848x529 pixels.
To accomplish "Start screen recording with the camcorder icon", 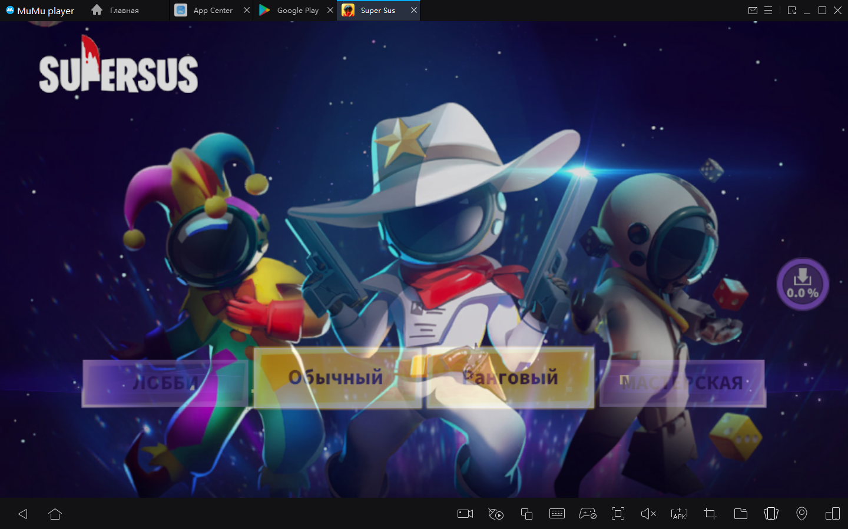I will [465, 514].
